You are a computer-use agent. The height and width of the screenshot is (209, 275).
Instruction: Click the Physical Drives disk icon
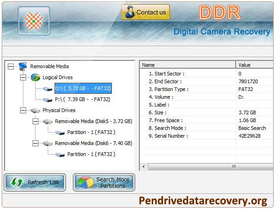(35, 110)
